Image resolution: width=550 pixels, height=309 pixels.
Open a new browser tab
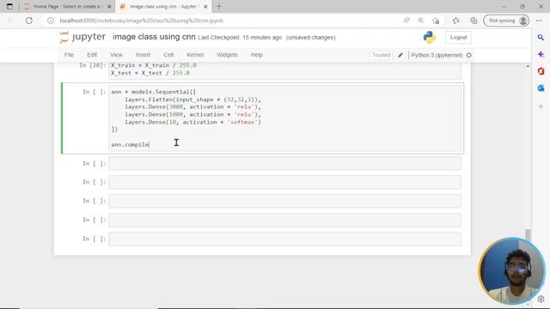219,6
